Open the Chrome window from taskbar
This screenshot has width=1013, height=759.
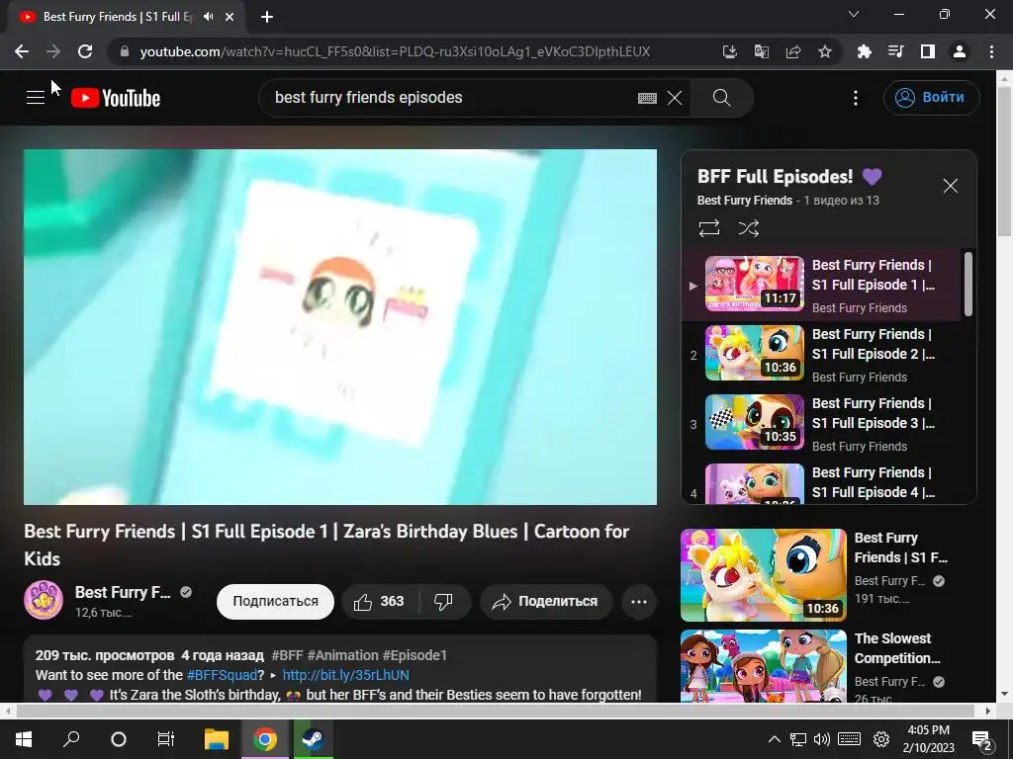click(265, 739)
